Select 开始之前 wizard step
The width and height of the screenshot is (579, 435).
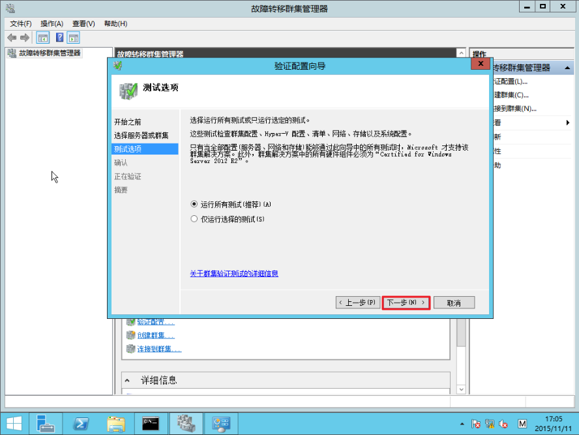click(127, 122)
